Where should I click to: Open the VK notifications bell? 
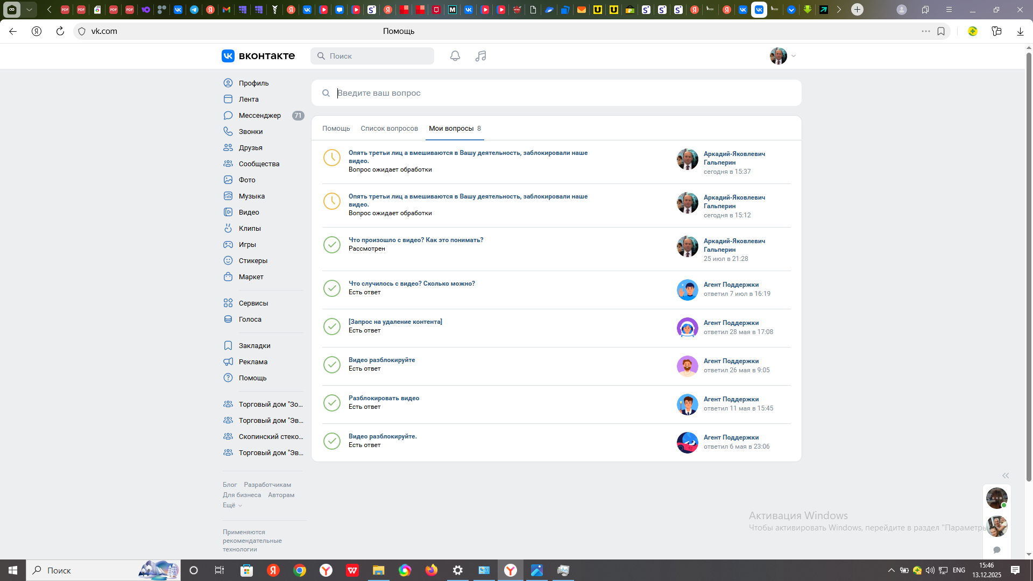tap(455, 56)
